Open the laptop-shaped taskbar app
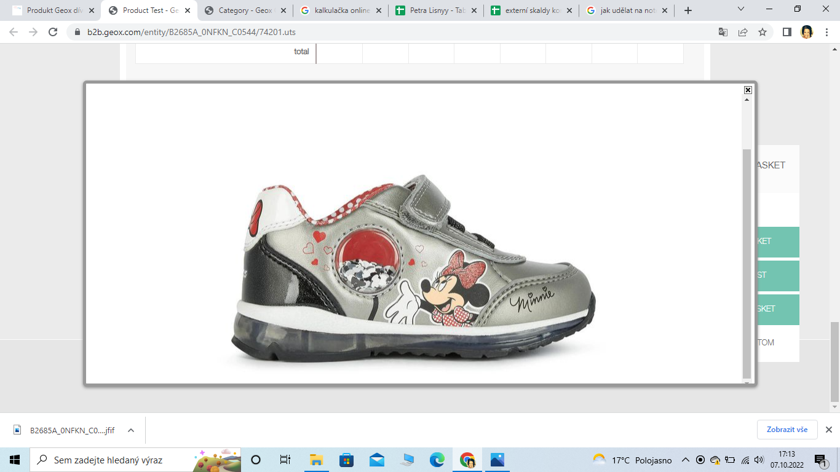Screen dimensions: 840x472 pyautogui.click(x=407, y=460)
